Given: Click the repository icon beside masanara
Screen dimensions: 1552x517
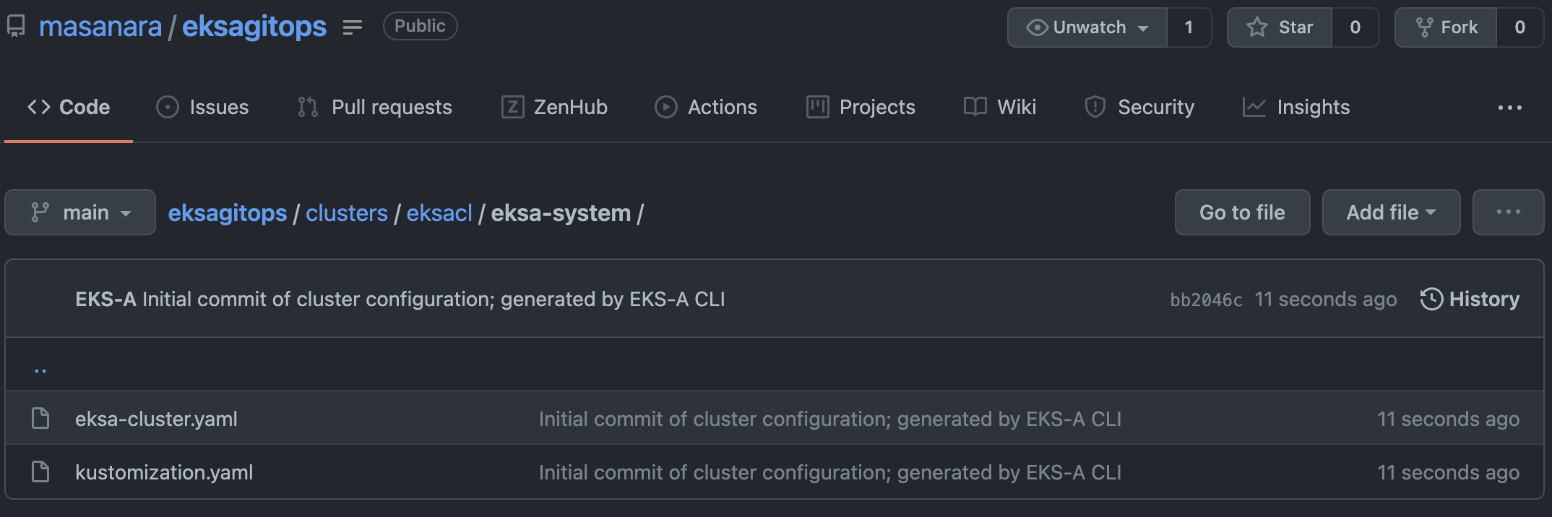Looking at the screenshot, I should click(x=16, y=27).
